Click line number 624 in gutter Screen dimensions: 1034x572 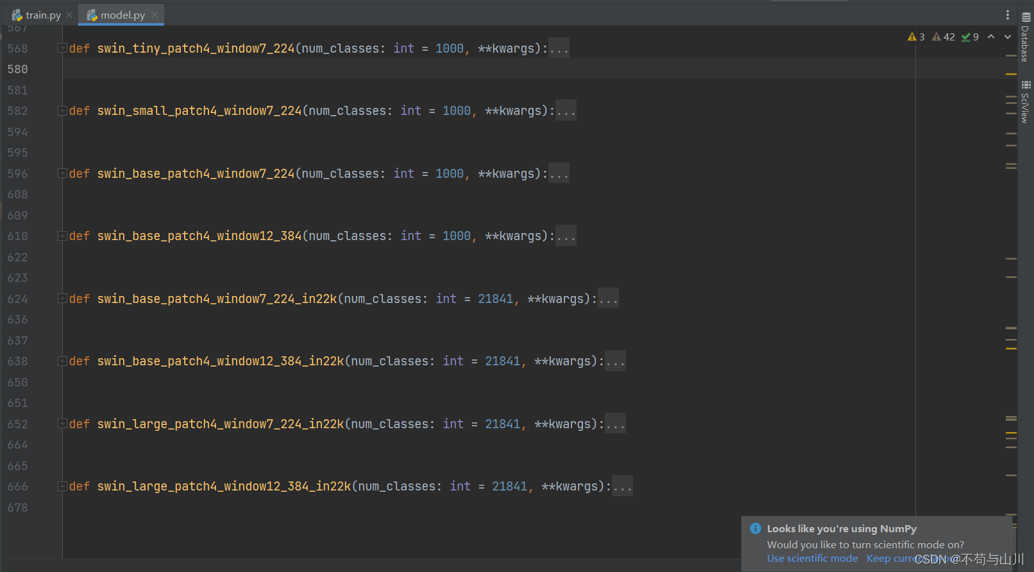(x=17, y=299)
